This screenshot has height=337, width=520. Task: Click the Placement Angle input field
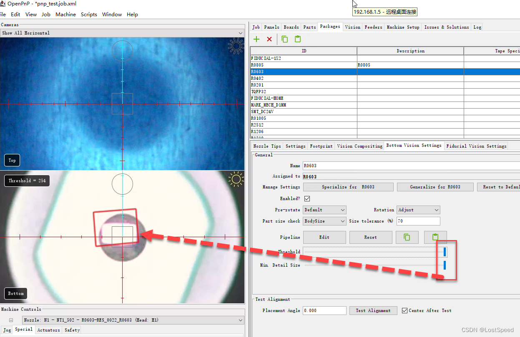pos(324,310)
